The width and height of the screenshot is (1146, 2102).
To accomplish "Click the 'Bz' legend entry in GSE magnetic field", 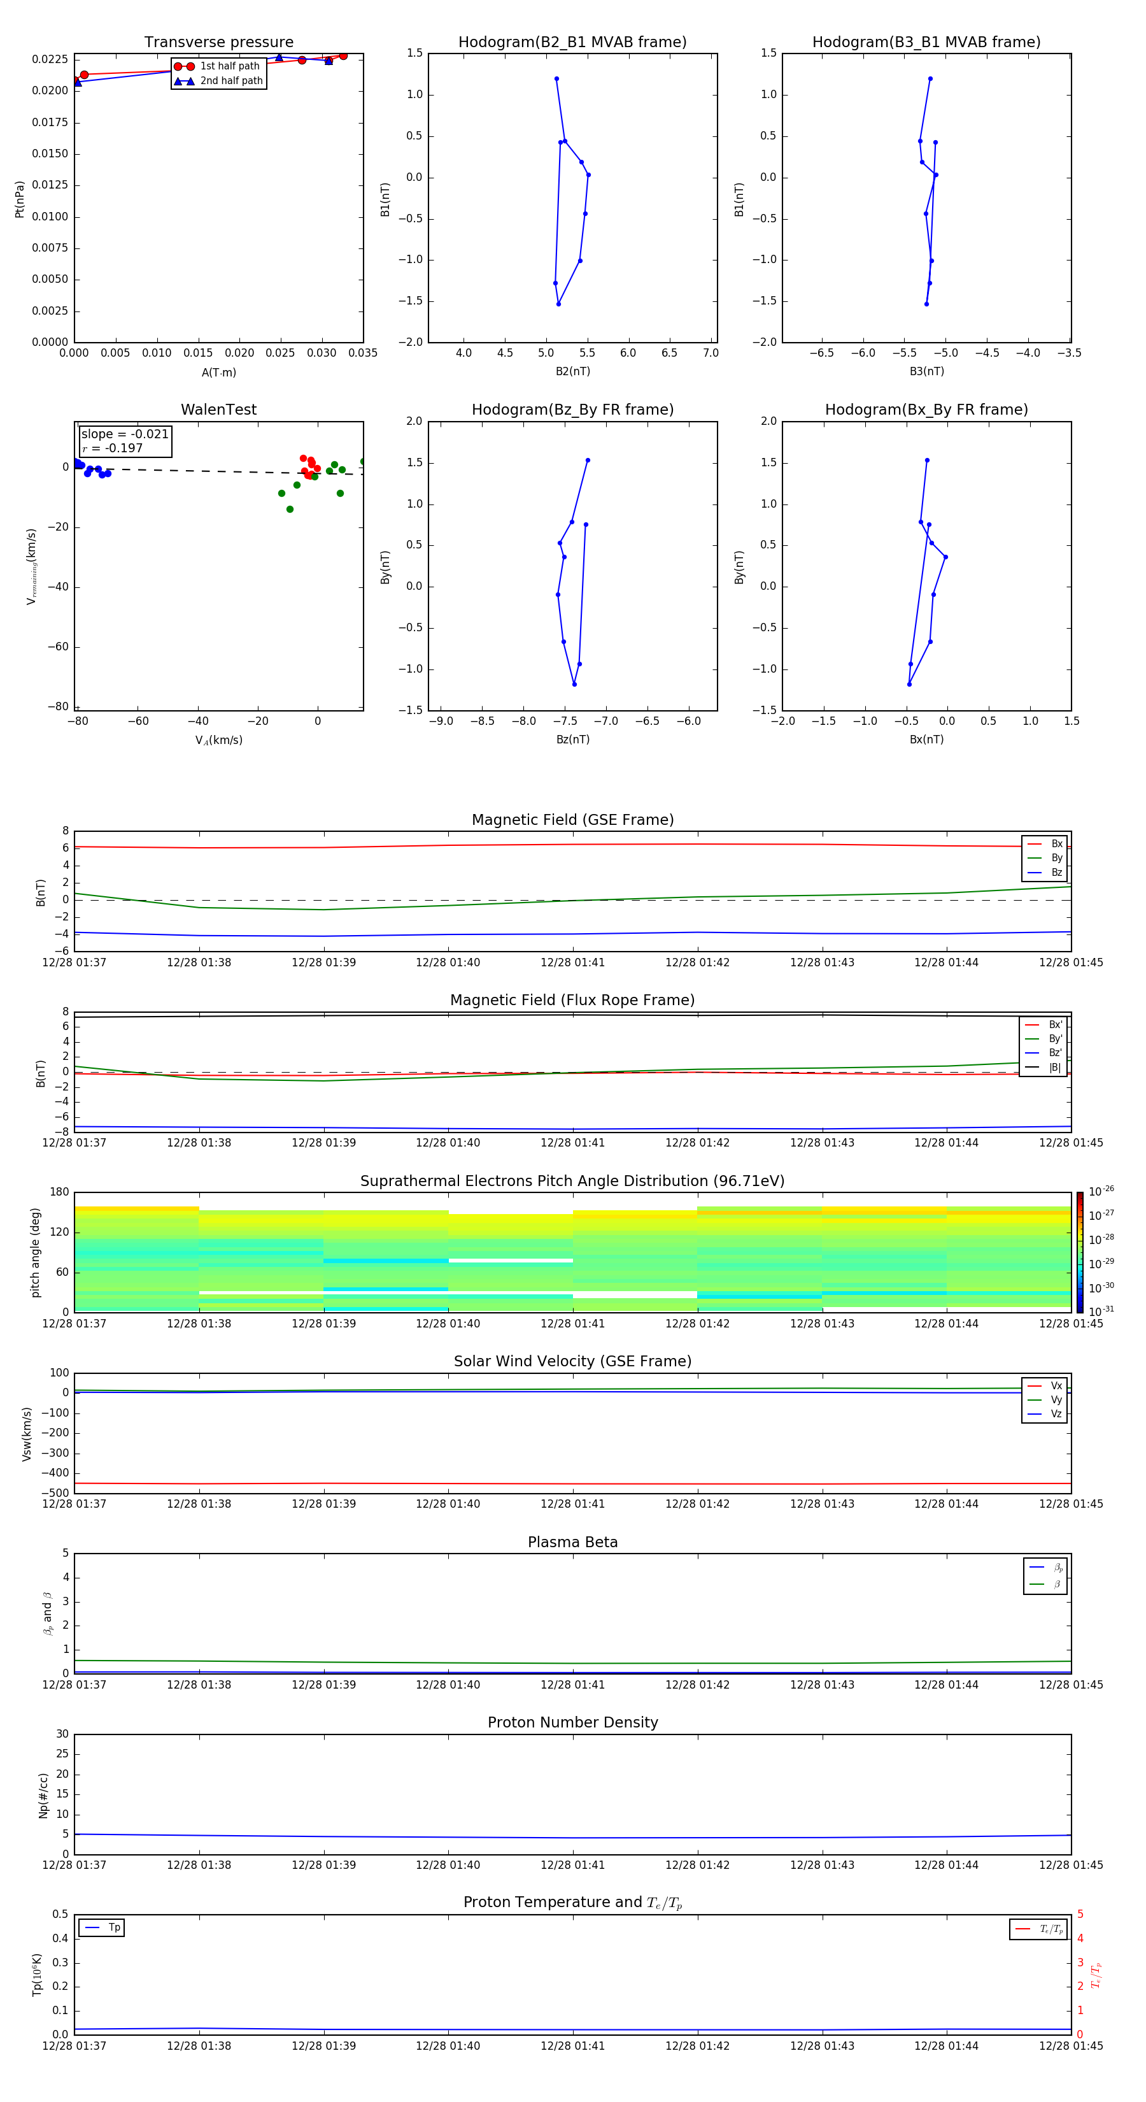I will click(x=1045, y=873).
